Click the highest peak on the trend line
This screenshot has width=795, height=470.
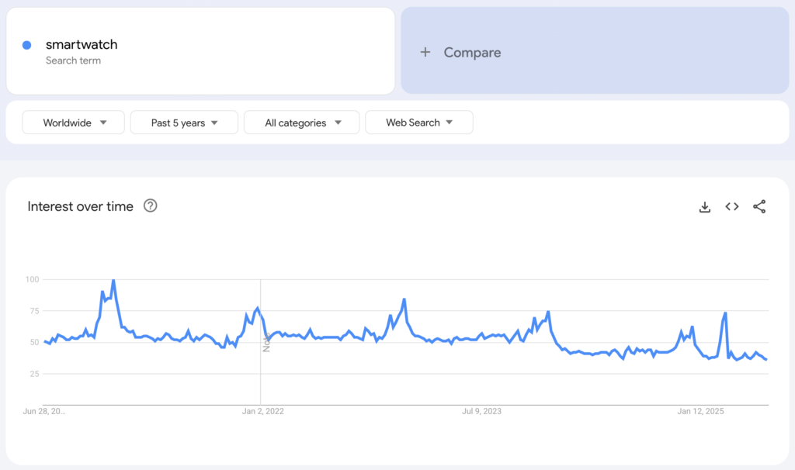[x=113, y=279]
